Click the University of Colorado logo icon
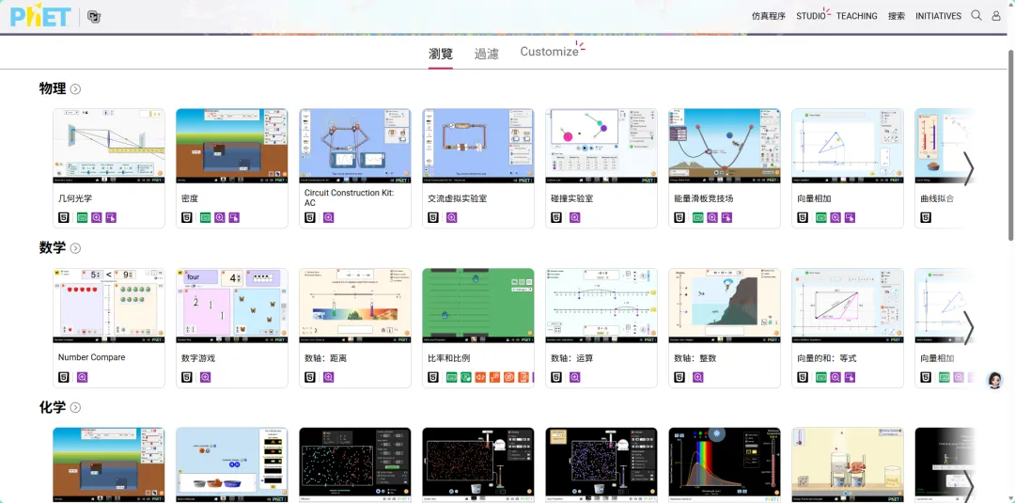 pyautogui.click(x=94, y=17)
